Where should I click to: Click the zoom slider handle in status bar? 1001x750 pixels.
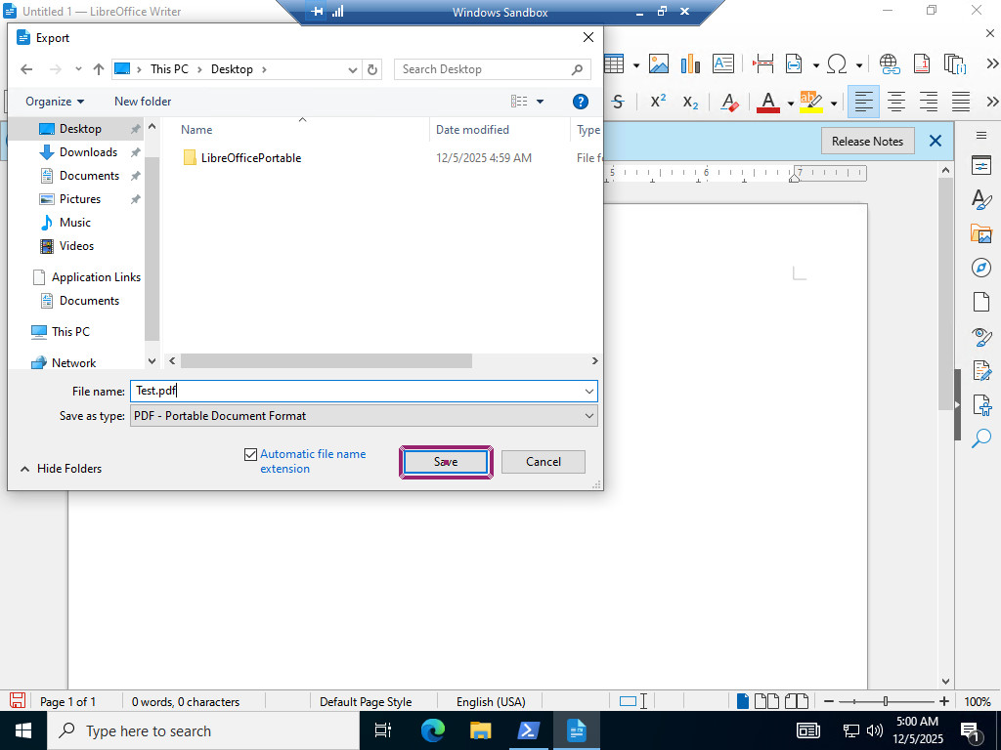coord(886,701)
